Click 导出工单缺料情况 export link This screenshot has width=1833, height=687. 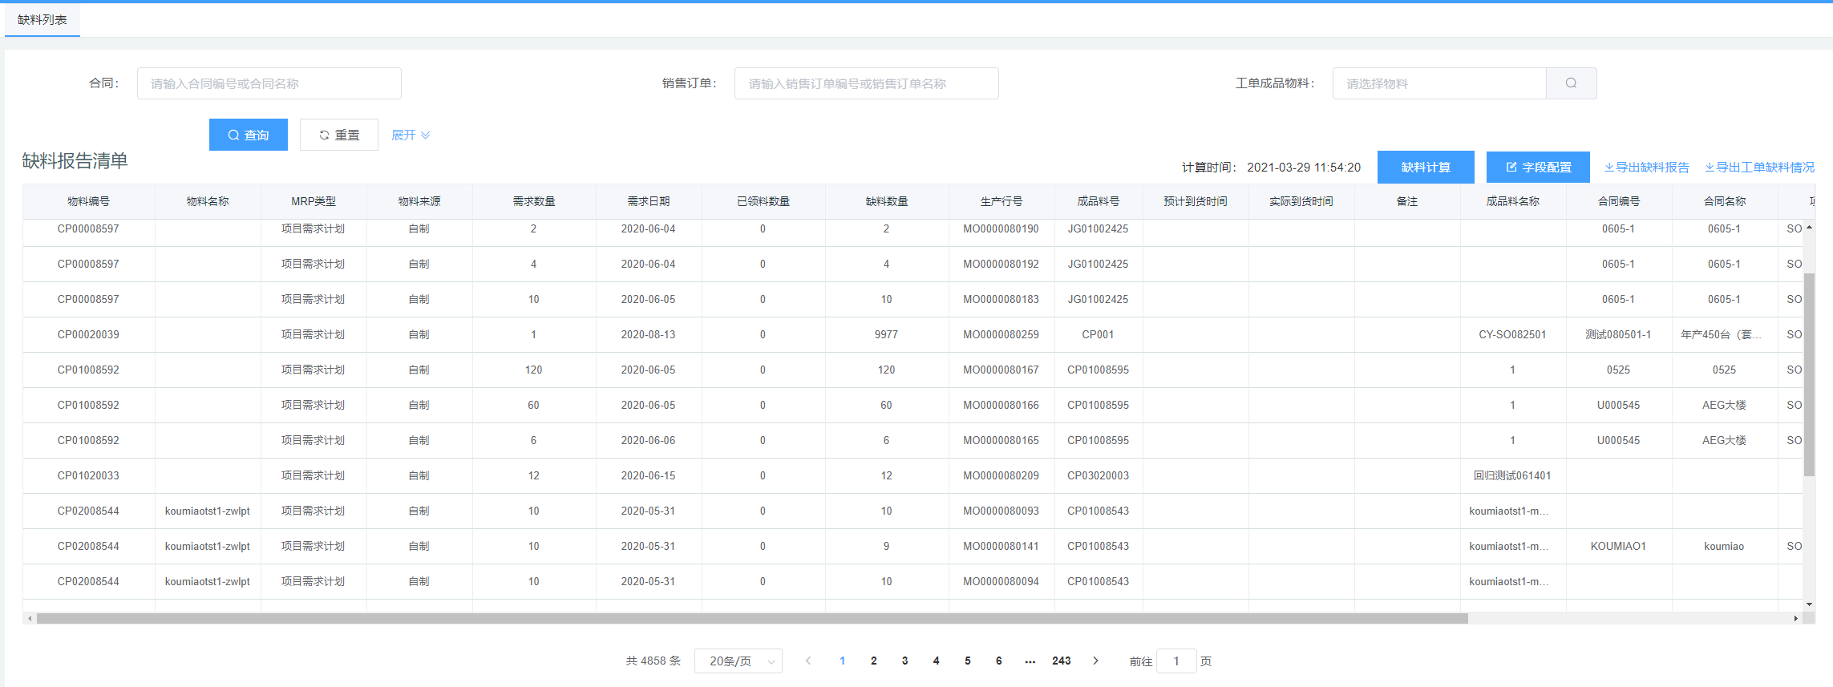(x=1759, y=167)
